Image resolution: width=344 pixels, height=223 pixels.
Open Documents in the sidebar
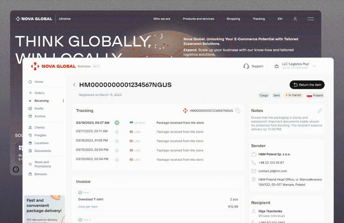(x=43, y=151)
